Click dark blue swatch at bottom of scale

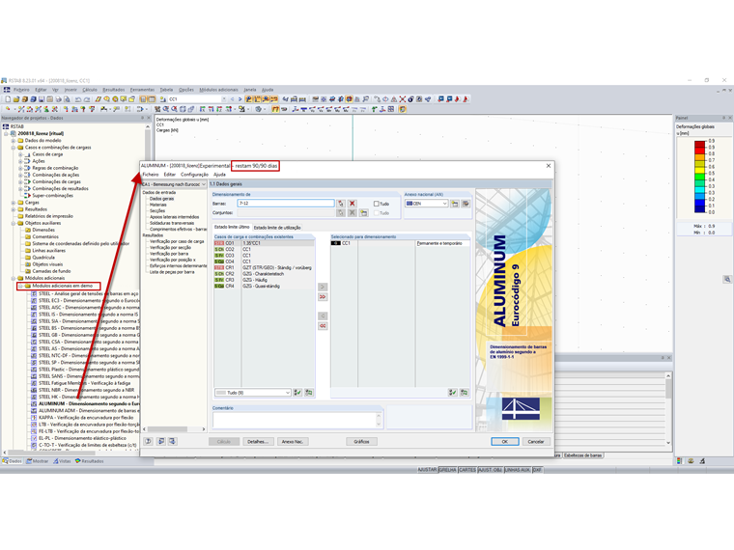pos(700,209)
